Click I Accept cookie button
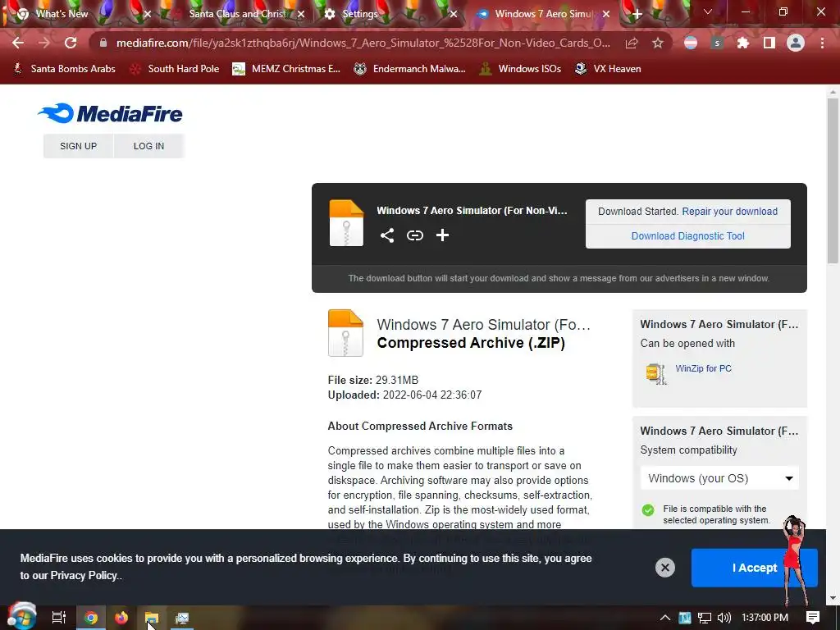 click(755, 568)
